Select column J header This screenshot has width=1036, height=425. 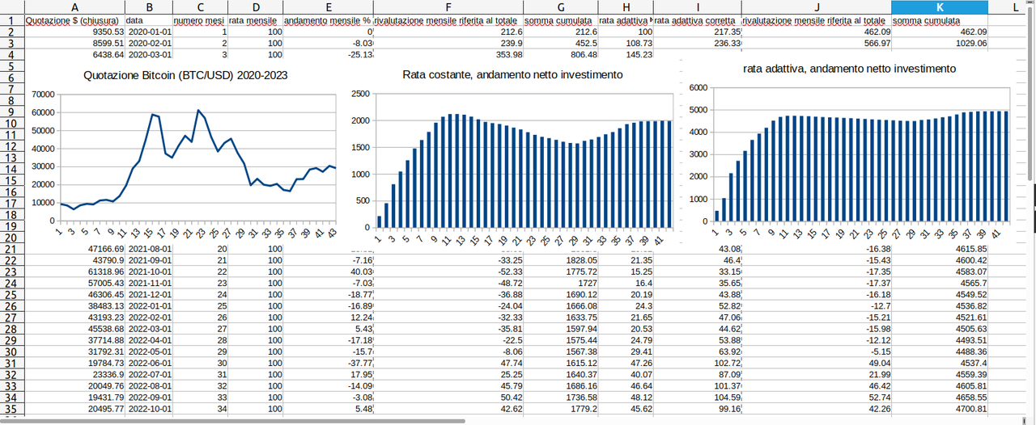coord(816,7)
